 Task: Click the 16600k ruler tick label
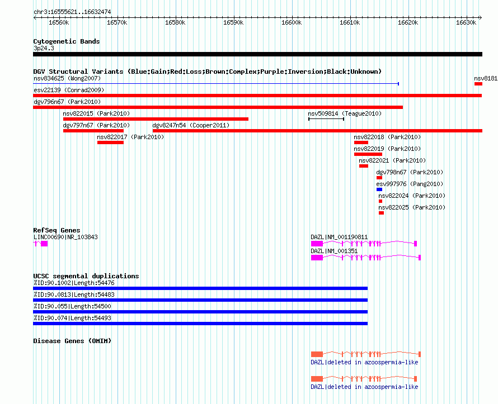(292, 22)
